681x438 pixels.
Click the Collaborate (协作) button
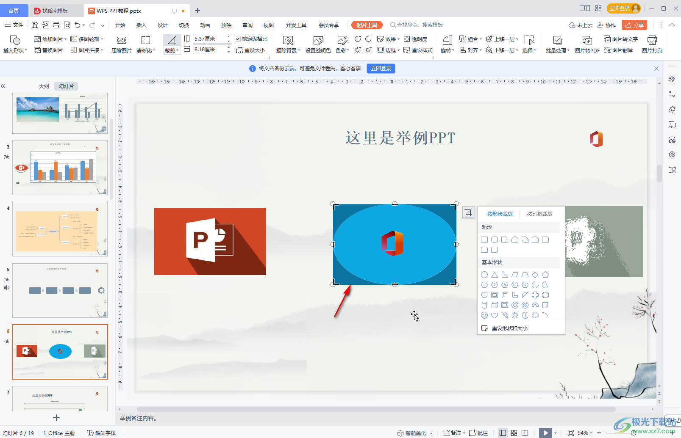(x=606, y=25)
